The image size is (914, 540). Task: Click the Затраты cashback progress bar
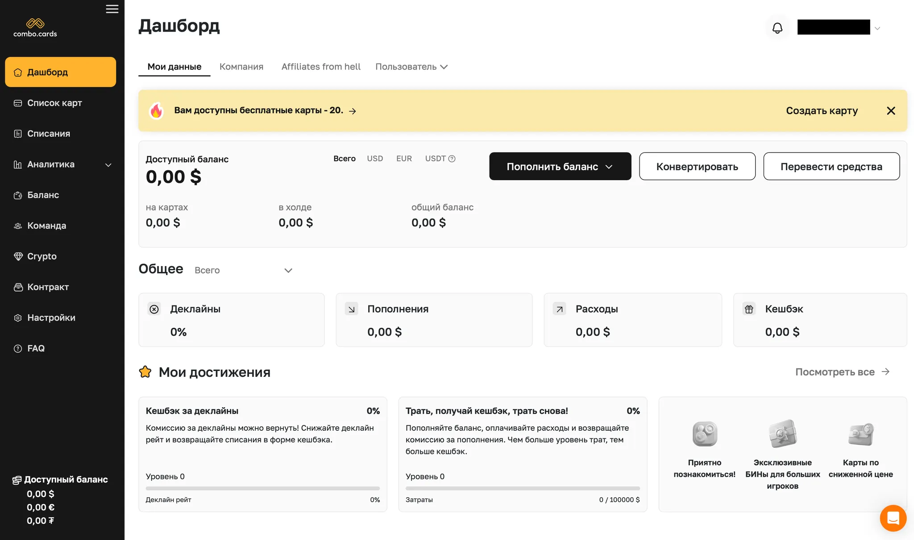[x=522, y=488]
